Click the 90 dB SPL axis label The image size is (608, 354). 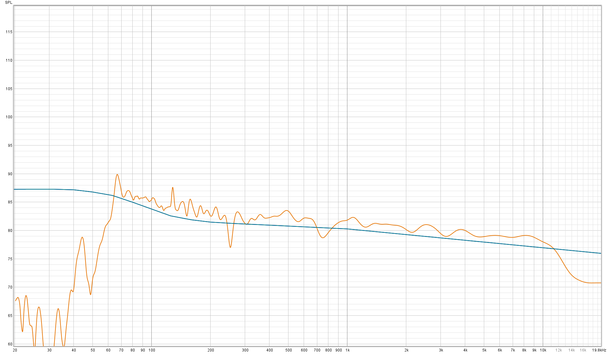pyautogui.click(x=10, y=174)
